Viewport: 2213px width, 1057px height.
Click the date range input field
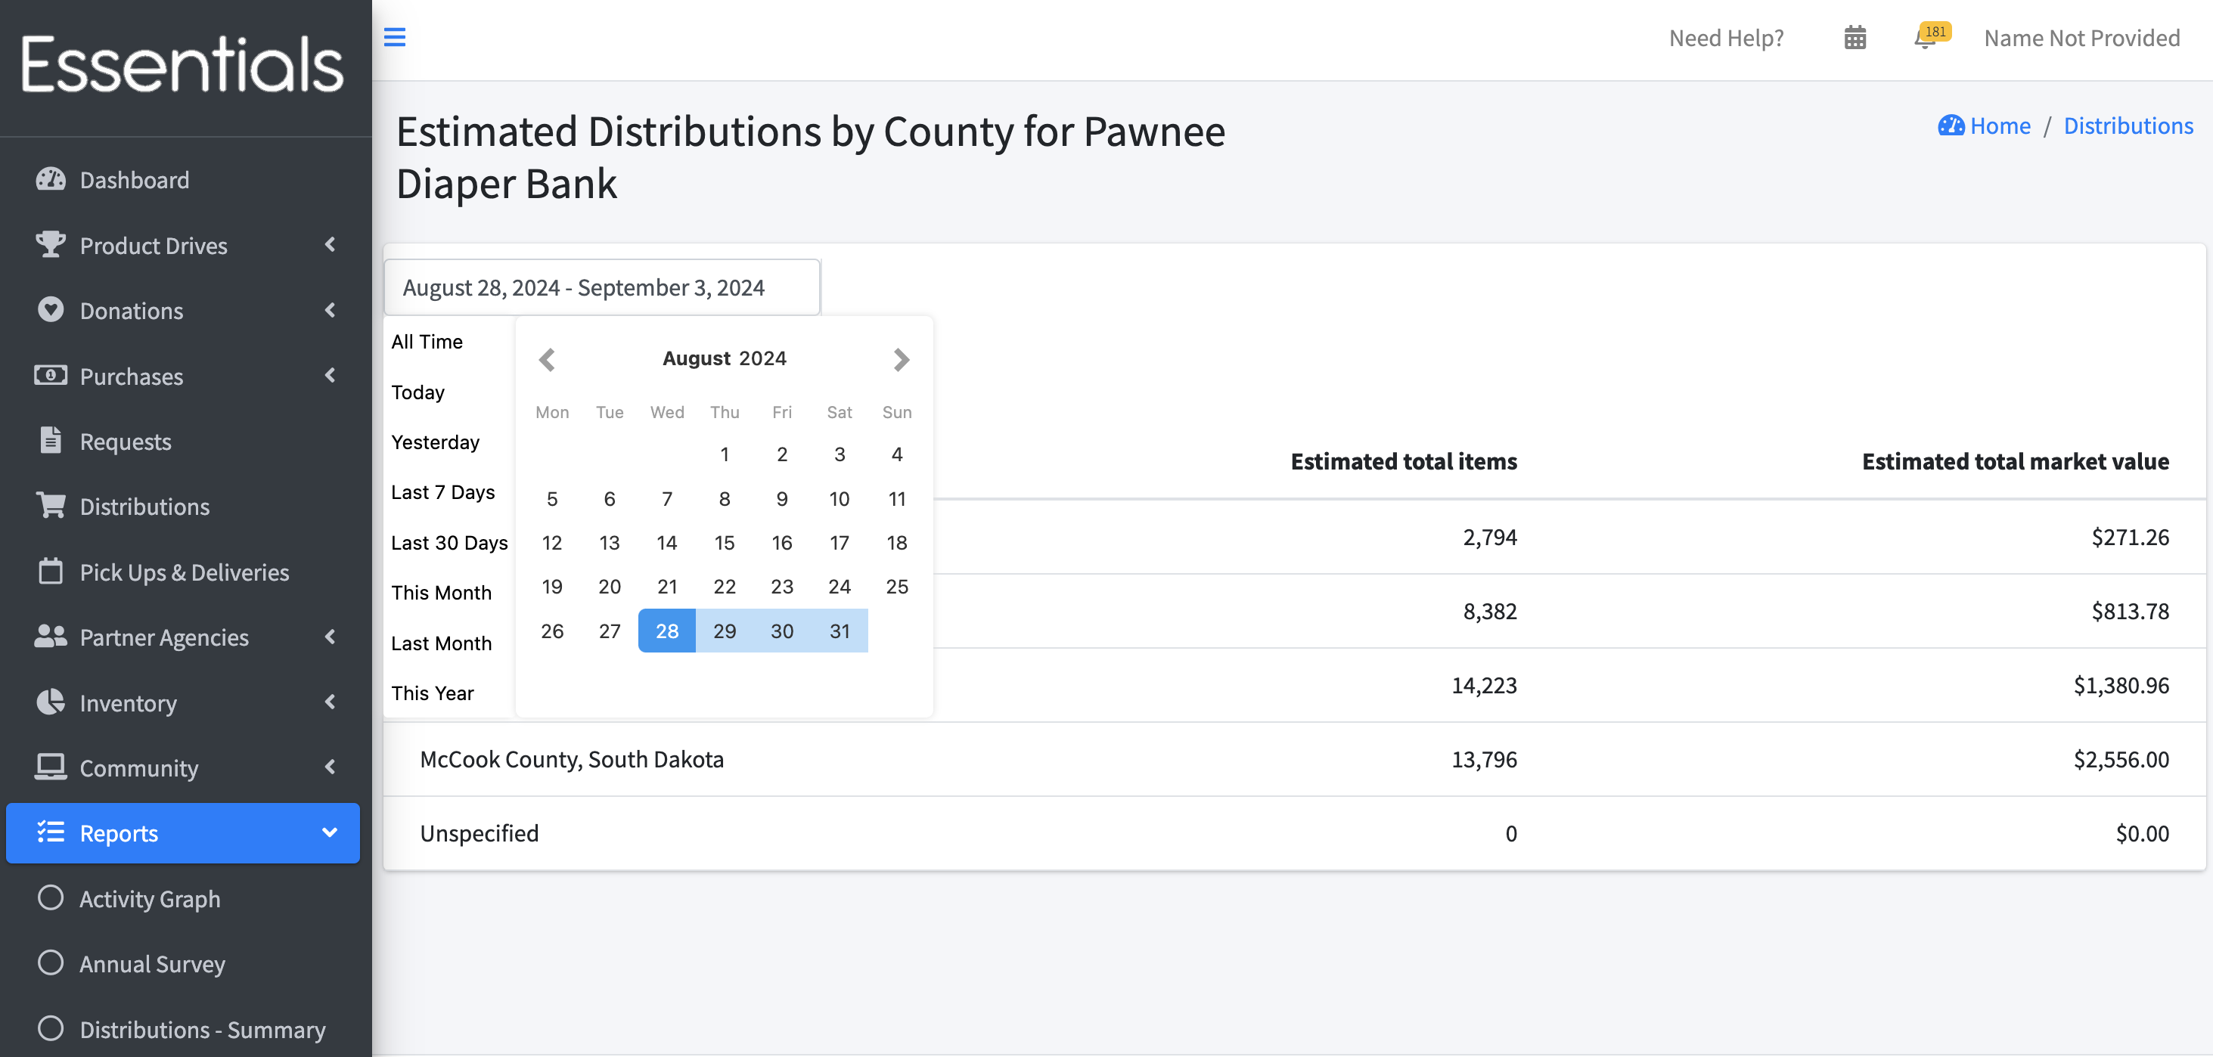point(602,287)
